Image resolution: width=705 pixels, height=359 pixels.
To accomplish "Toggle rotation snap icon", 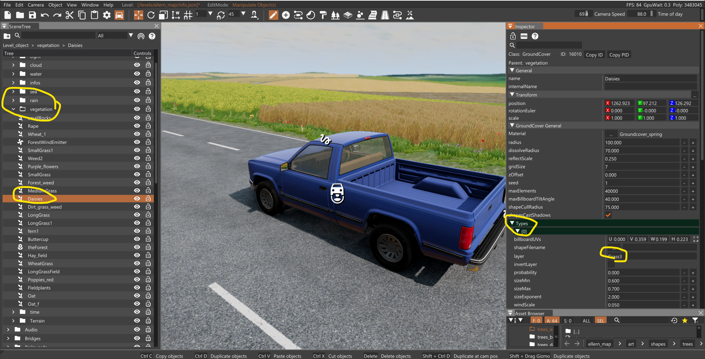I will pos(221,15).
